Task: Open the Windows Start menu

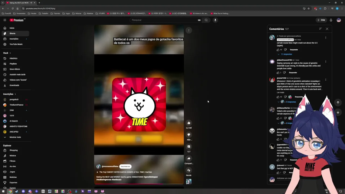Action: point(3,191)
